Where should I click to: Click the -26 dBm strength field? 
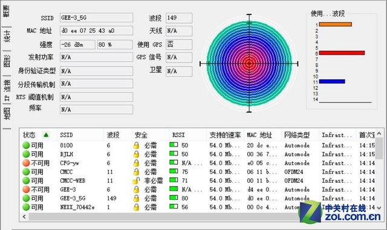tap(77, 45)
